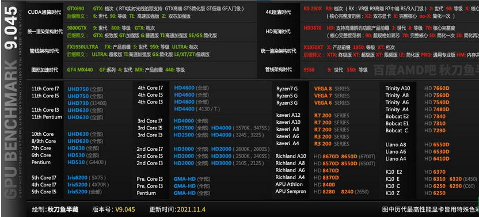Select the red HD3870 model text
This screenshot has height=217, width=479.
coord(313,28)
